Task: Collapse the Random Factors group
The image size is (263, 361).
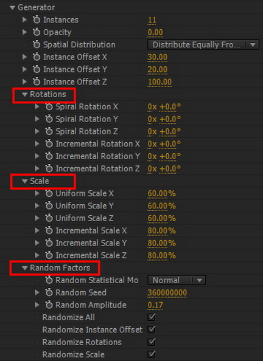Action: pos(25,268)
